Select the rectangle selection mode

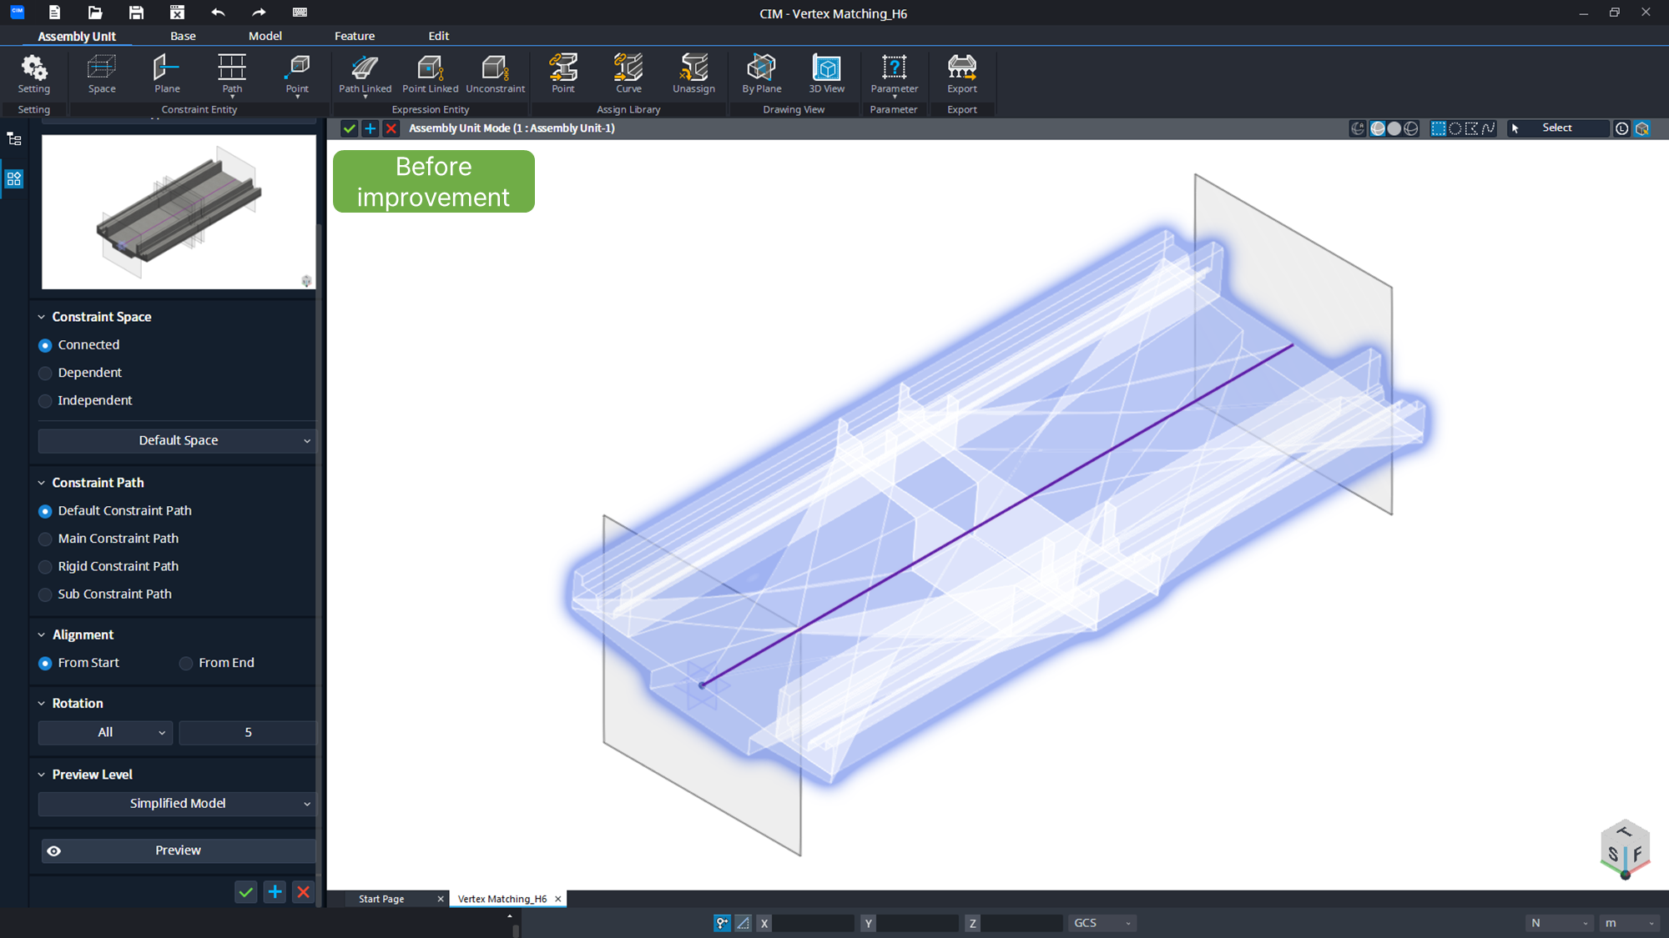click(1438, 128)
